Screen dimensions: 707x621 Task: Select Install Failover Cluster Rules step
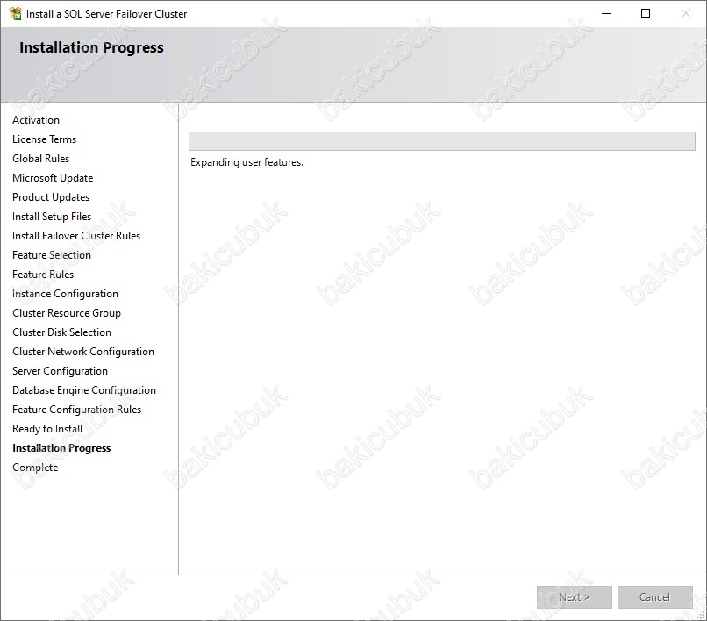76,236
